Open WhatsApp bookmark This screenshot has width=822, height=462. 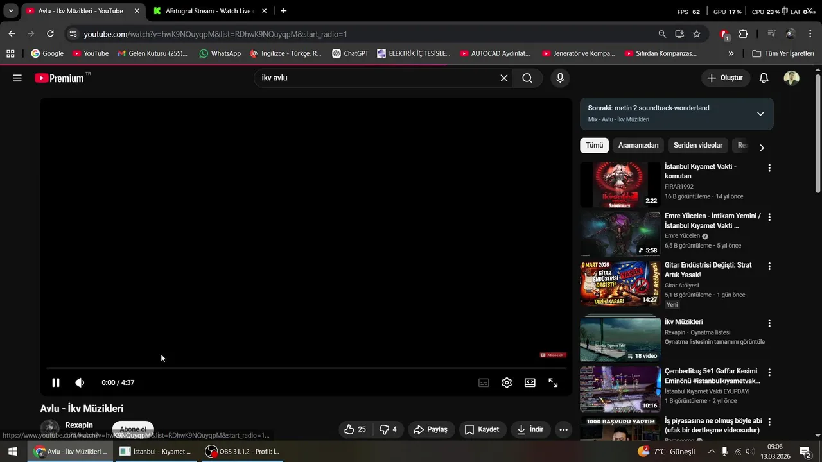220,53
